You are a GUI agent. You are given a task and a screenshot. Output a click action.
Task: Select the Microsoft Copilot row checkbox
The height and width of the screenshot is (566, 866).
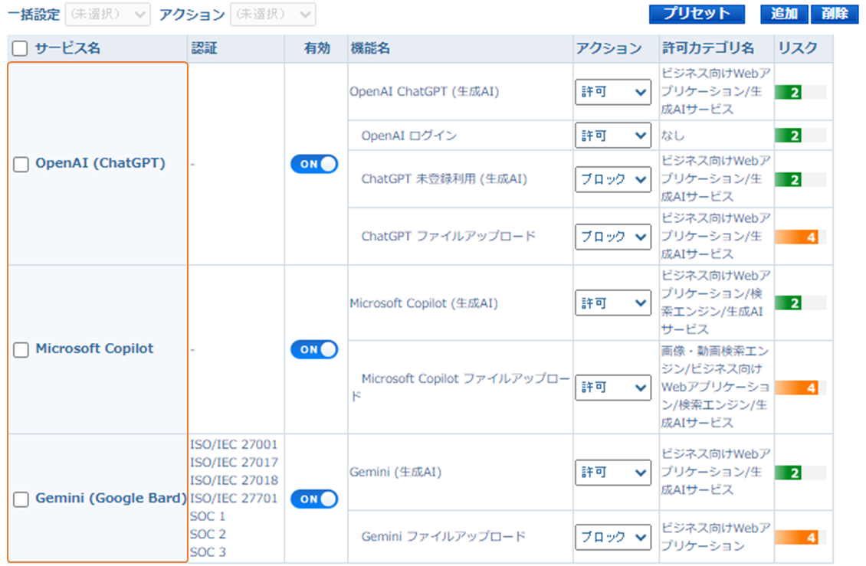(21, 350)
